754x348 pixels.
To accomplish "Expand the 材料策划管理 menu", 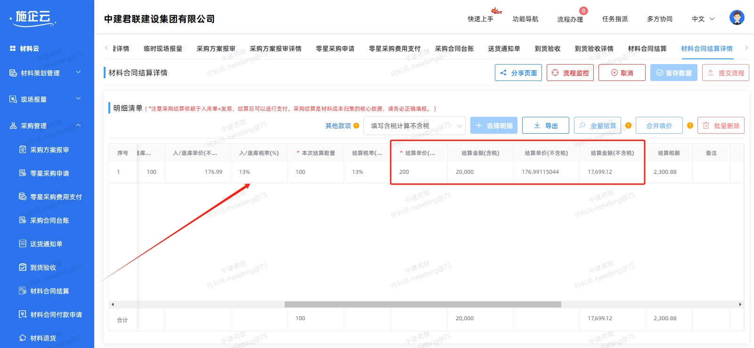I will [x=78, y=72].
